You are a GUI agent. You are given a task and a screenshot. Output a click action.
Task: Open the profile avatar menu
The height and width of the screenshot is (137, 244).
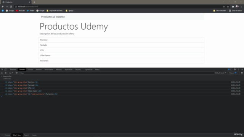point(237,6)
